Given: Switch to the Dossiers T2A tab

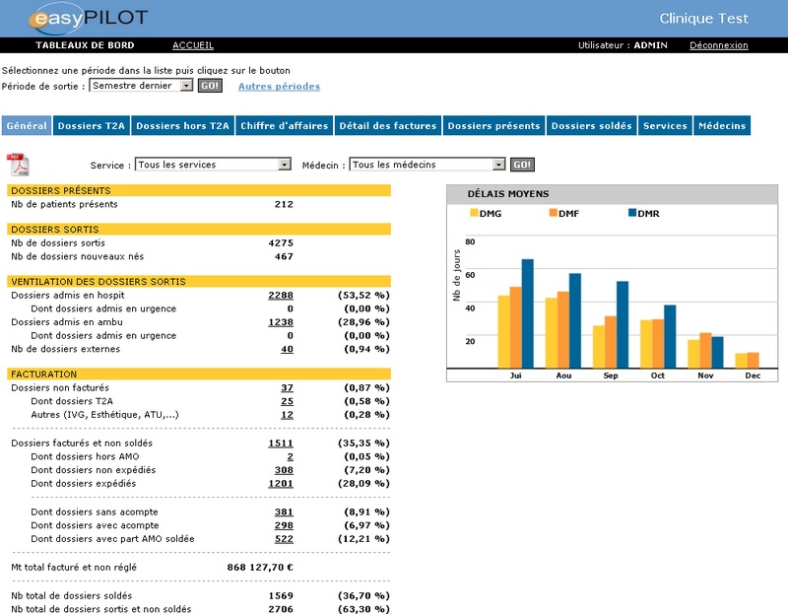Looking at the screenshot, I should (x=91, y=126).
